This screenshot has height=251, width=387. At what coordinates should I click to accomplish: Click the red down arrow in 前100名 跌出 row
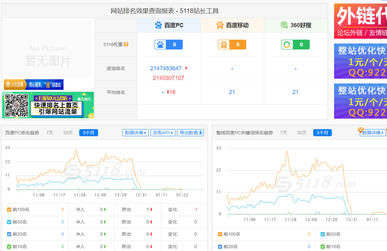click(151, 209)
